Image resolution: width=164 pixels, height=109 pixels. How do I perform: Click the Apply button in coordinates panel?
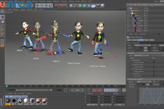[x=119, y=104]
